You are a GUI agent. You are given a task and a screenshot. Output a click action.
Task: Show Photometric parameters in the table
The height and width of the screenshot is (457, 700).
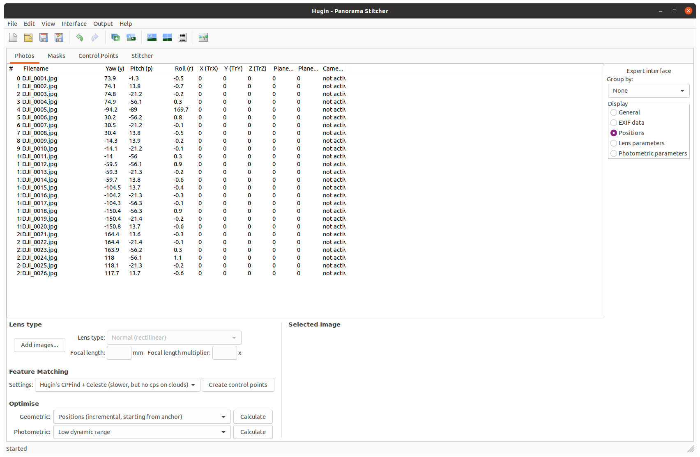tap(614, 153)
